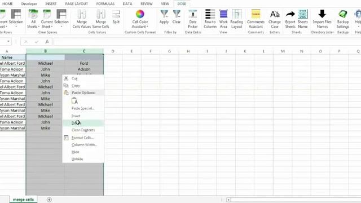Click the Adison cell in column C
The image size is (361, 203).
pyautogui.click(x=84, y=69)
